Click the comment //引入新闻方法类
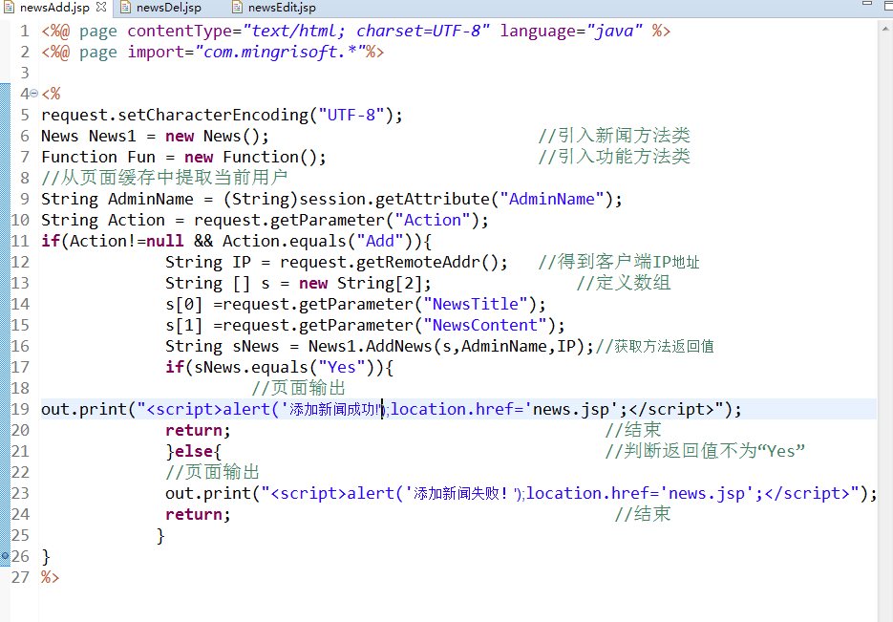The height and width of the screenshot is (622, 893). click(614, 136)
